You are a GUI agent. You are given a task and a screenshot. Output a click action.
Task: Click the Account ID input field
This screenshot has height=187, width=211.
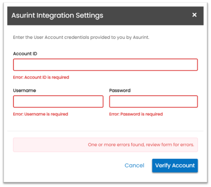[105, 65]
